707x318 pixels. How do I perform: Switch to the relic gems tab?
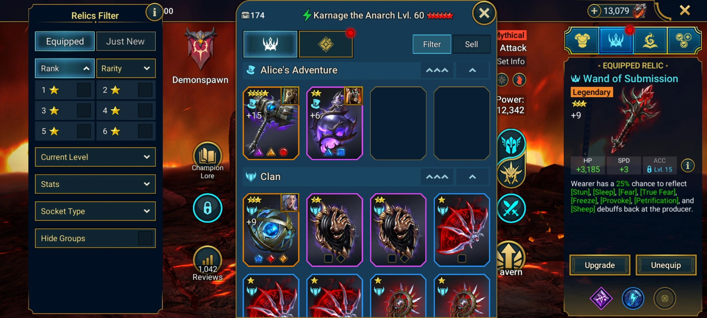326,44
